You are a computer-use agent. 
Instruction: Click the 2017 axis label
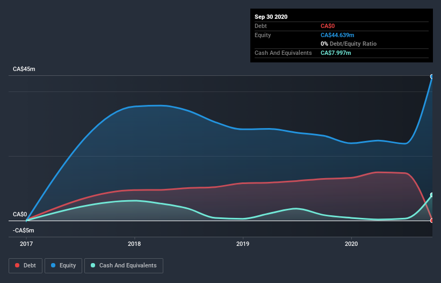click(x=26, y=244)
